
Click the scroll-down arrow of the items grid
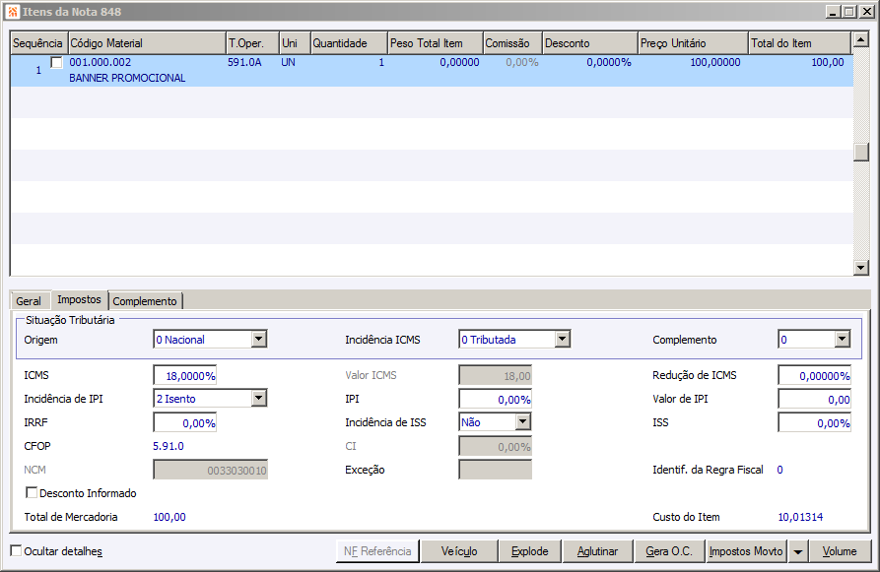click(861, 268)
